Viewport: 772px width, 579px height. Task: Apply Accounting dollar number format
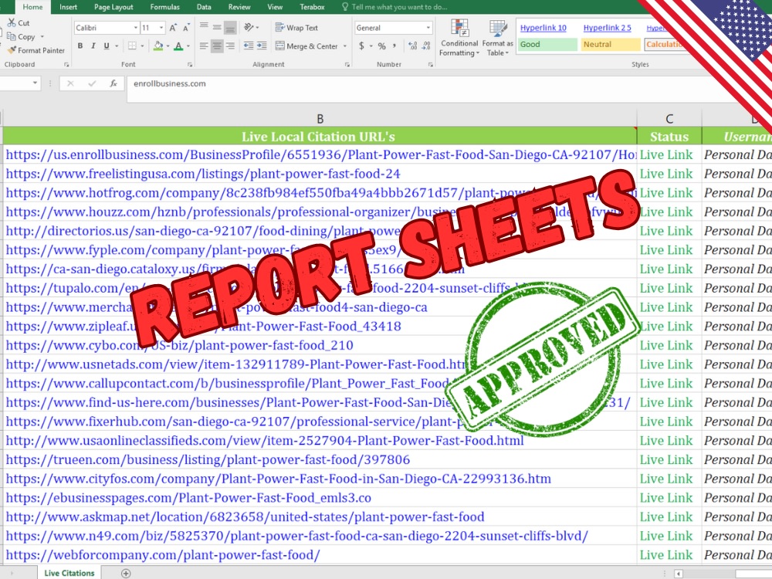coord(362,46)
